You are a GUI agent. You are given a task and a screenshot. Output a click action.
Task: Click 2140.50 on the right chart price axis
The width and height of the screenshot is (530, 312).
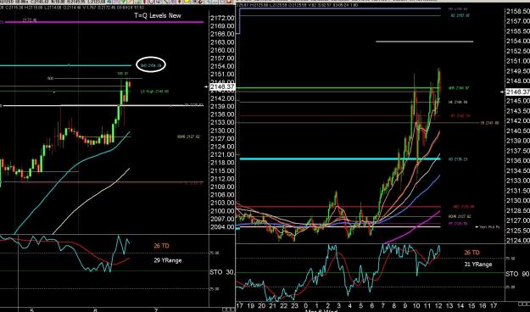click(518, 131)
